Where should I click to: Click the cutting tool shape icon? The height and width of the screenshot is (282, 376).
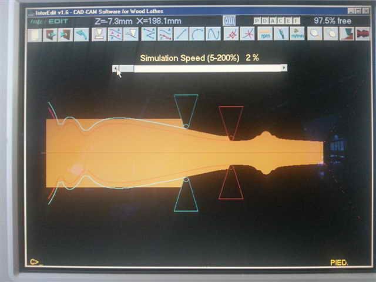click(x=347, y=34)
